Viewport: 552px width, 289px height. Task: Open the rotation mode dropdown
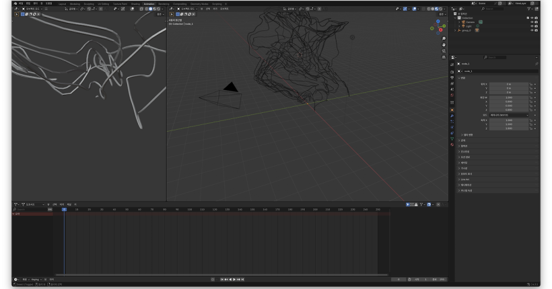tap(509, 115)
